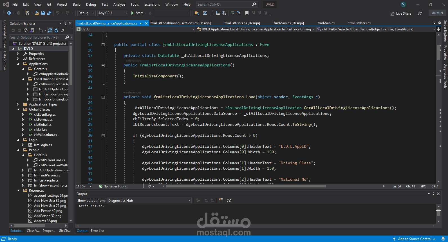Toggle auto-hide pin on Output panel
The width and height of the screenshot is (448, 242).
click(x=433, y=194)
